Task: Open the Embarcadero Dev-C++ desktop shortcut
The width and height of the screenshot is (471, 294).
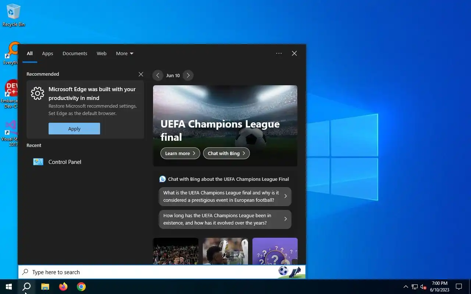Action: (10, 94)
